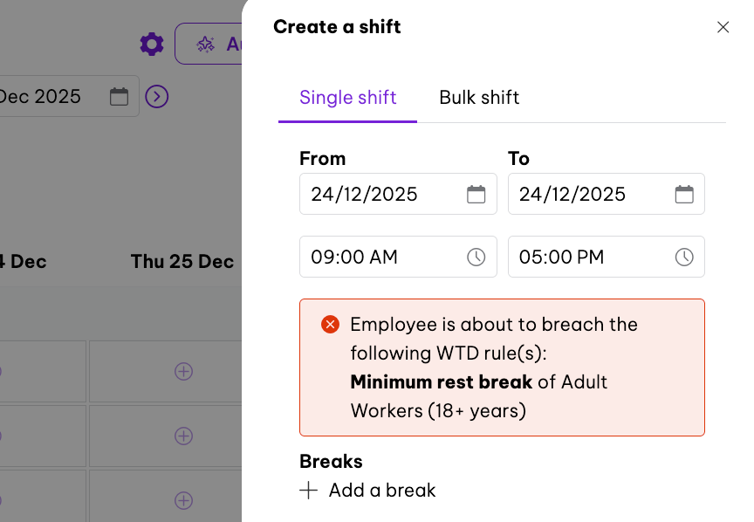Screen dimensions: 754x522
Task: Add shift in first Thu 25 Dec cell
Action: pos(183,371)
